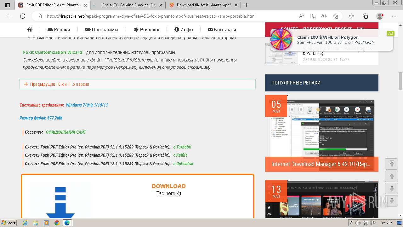Click the DOWNLOAD Tap here banner
The height and width of the screenshot is (227, 403).
coord(169,189)
